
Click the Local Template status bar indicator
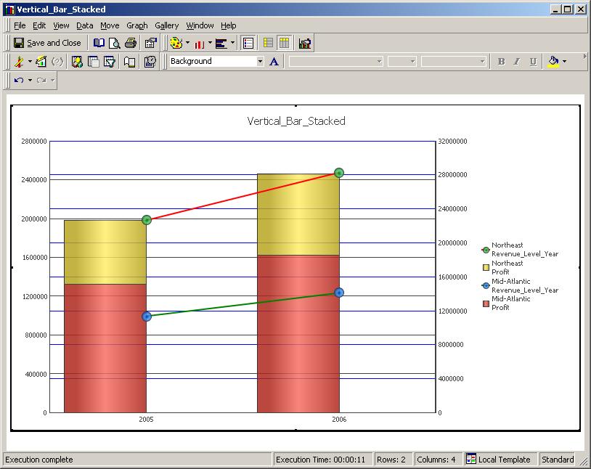pyautogui.click(x=501, y=459)
